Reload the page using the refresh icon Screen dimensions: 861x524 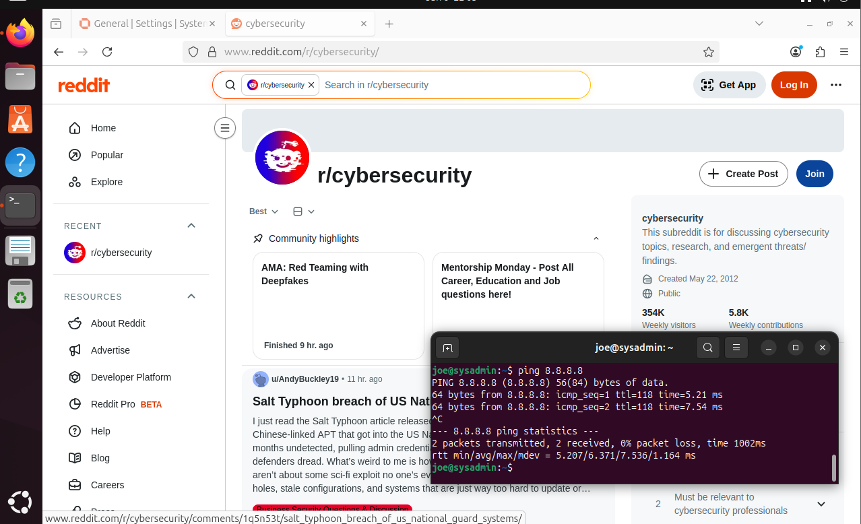[107, 52]
